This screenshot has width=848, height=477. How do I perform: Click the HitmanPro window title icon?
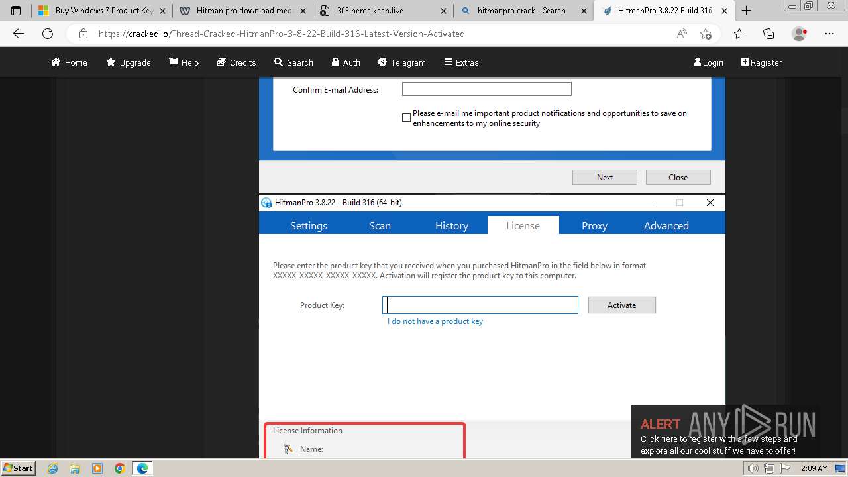[x=266, y=203]
